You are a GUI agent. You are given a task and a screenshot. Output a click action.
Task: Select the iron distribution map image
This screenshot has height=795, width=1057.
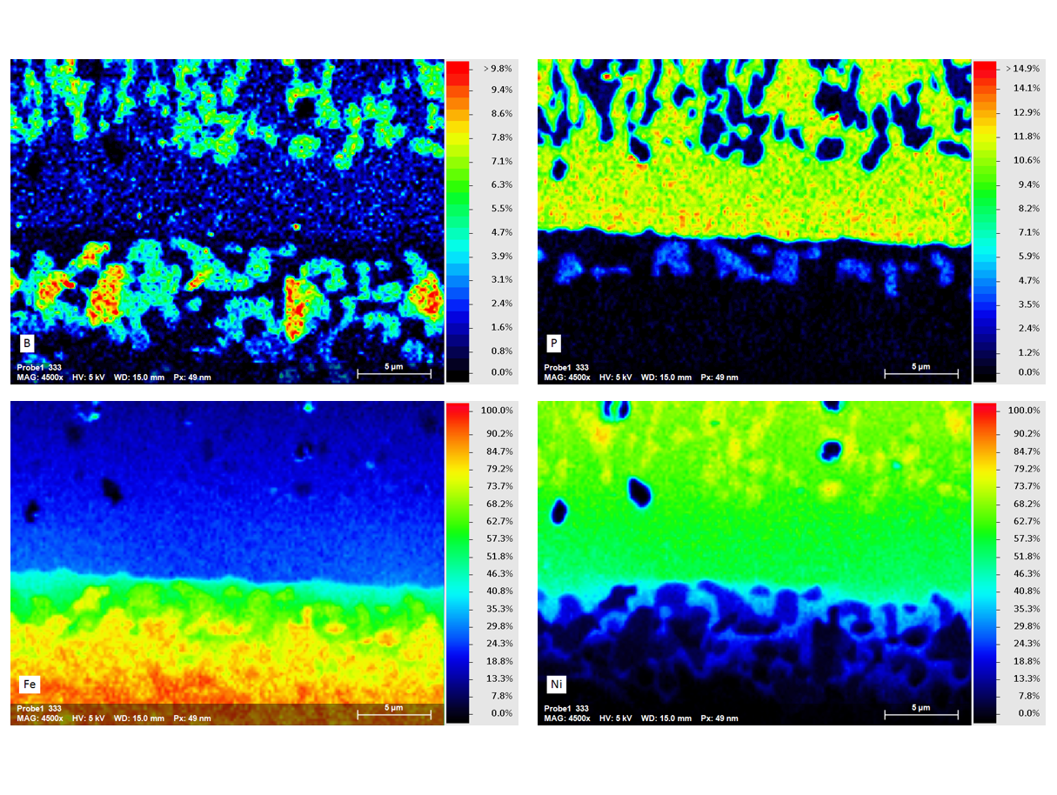226,563
